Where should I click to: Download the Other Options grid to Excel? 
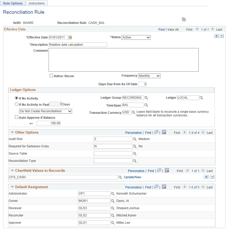click(x=164, y=132)
